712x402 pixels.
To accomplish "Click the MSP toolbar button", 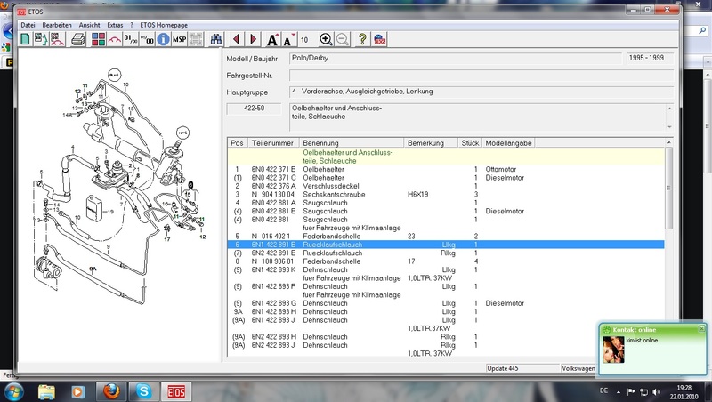I will (x=180, y=39).
